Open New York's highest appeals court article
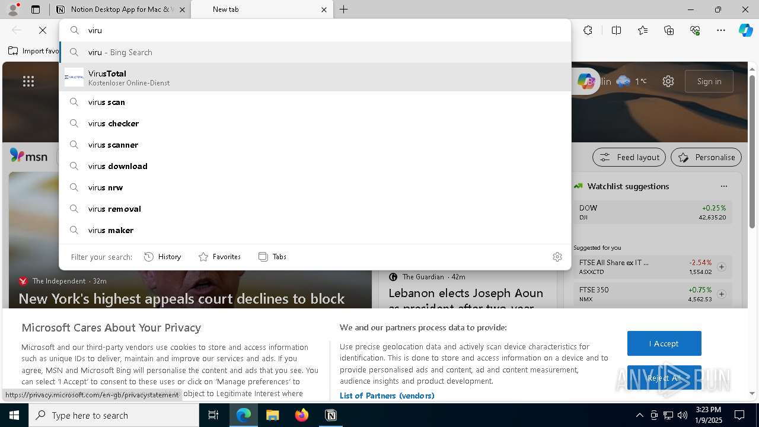The image size is (759, 427). tap(181, 298)
